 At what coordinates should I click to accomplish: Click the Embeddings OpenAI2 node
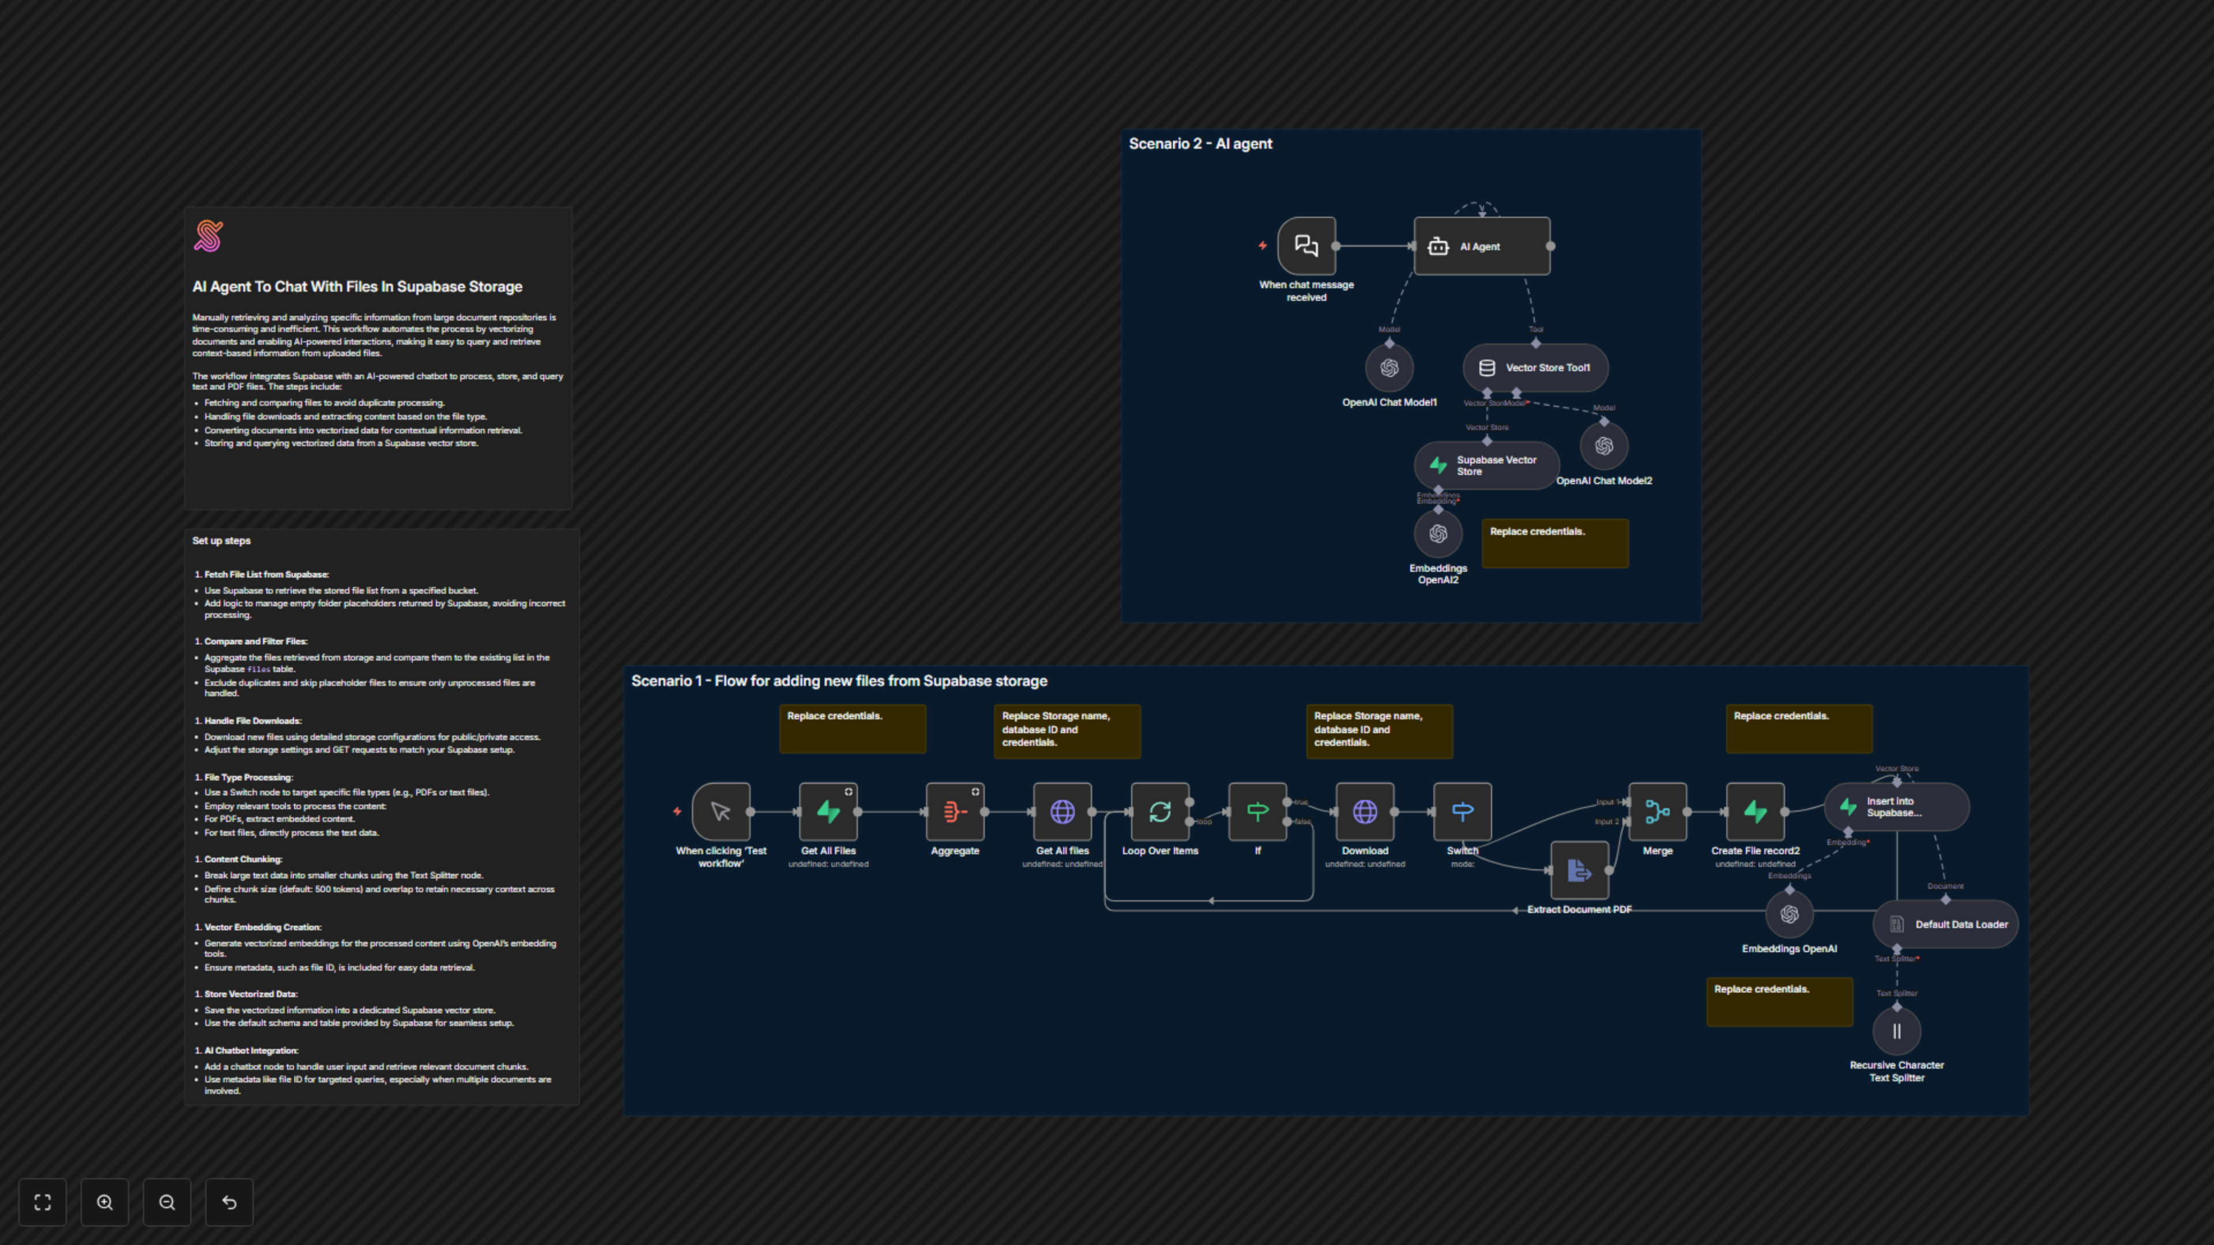coord(1438,534)
